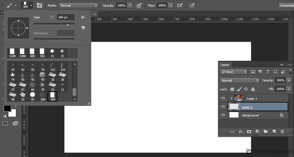Toggle pressure for opacity control

click(x=139, y=6)
